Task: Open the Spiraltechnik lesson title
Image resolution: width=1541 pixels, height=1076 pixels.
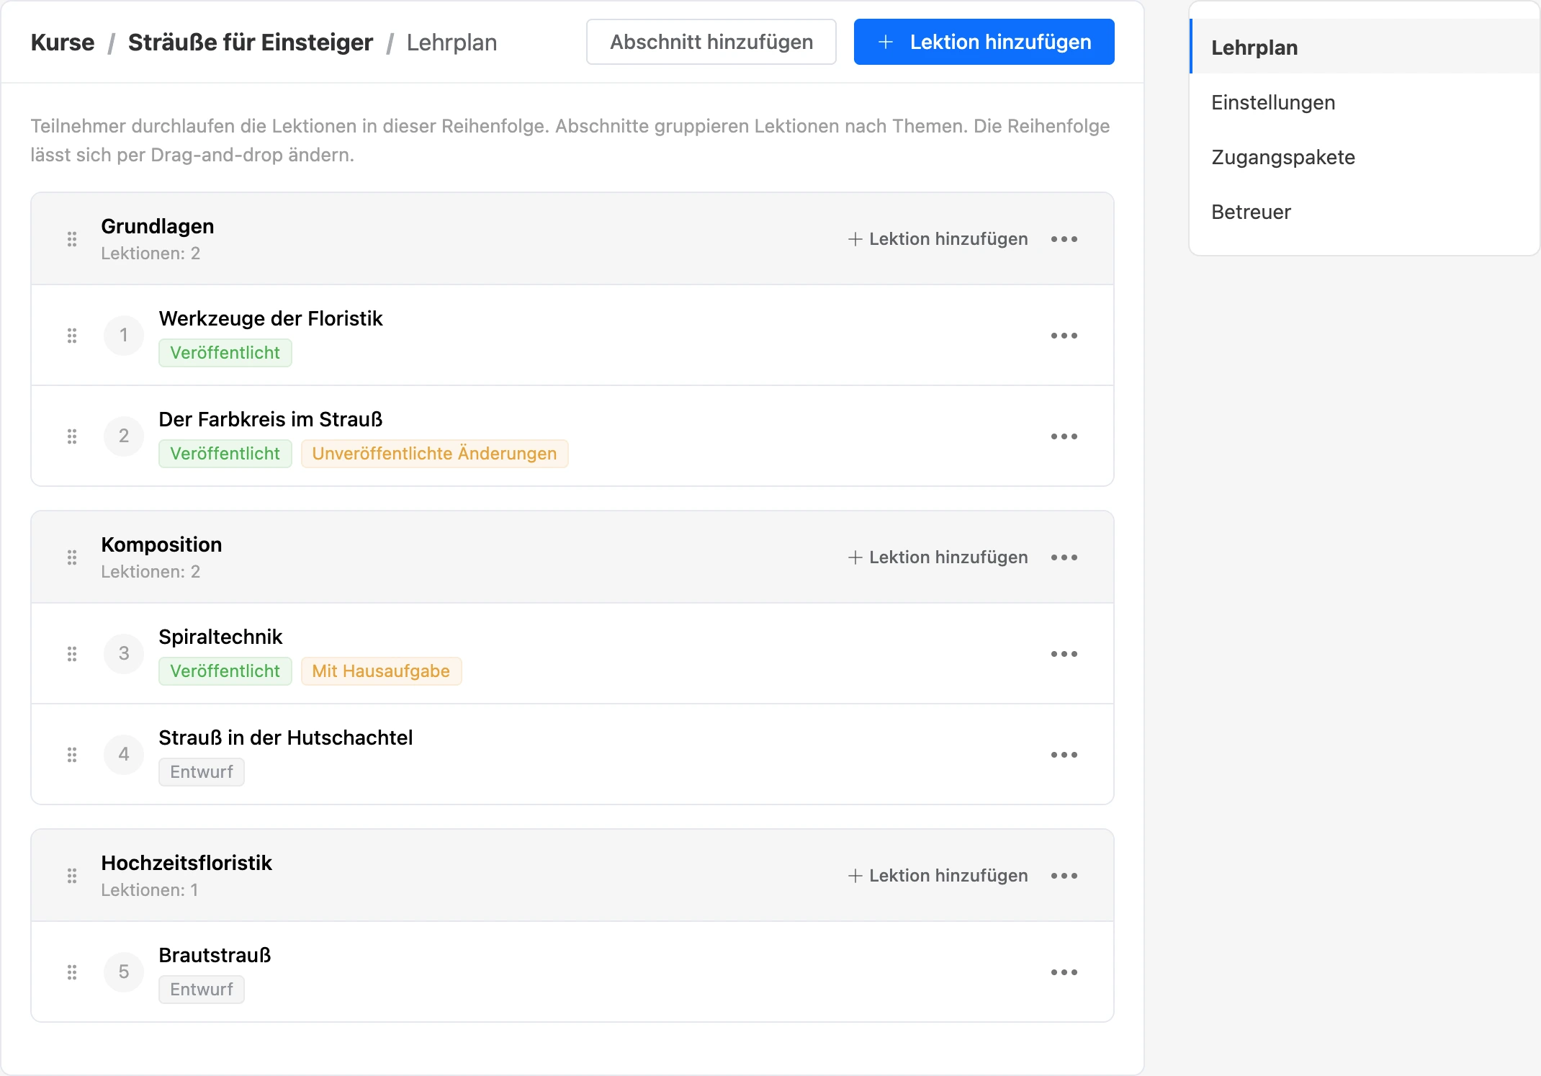Action: [x=220, y=637]
